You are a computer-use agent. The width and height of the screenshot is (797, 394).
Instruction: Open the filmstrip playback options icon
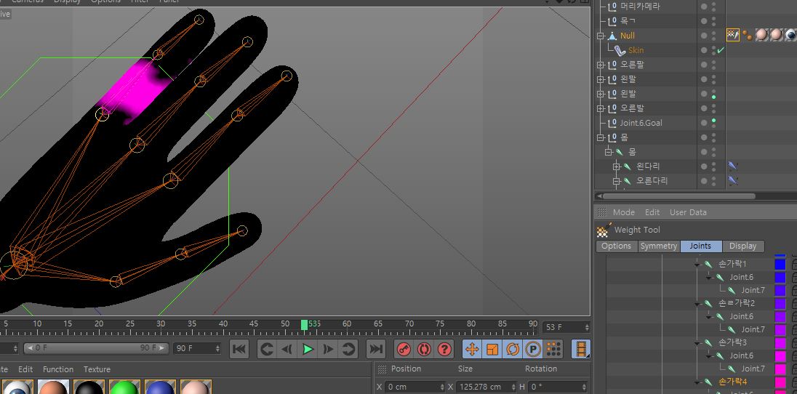pyautogui.click(x=581, y=349)
